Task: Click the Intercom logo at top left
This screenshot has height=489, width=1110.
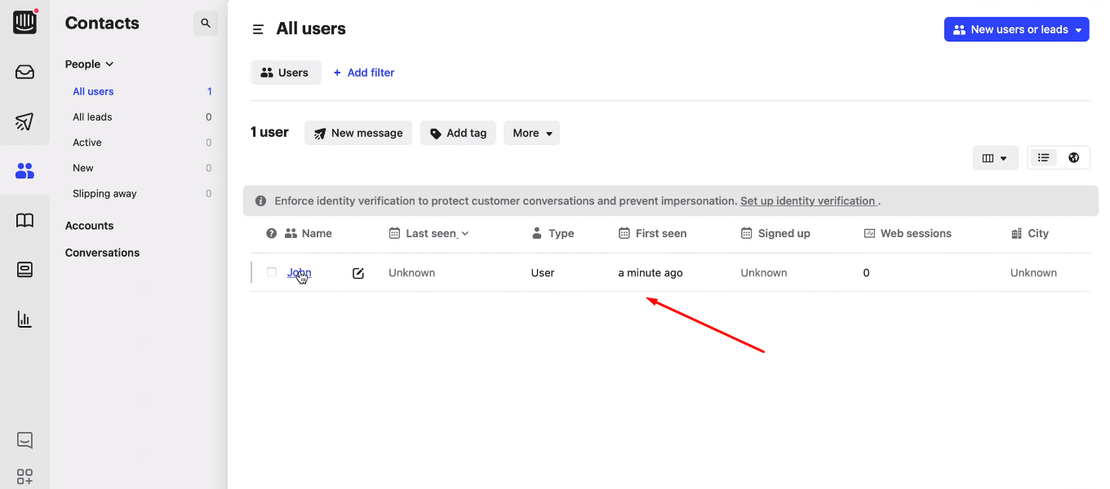Action: tap(24, 22)
